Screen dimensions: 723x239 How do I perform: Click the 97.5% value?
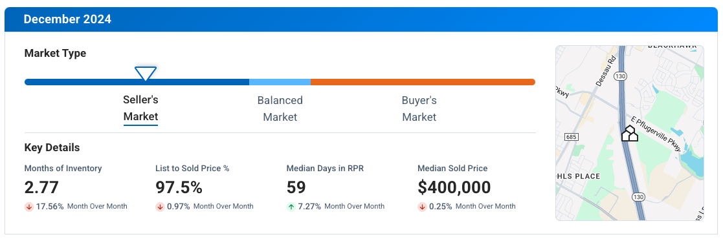click(x=179, y=187)
